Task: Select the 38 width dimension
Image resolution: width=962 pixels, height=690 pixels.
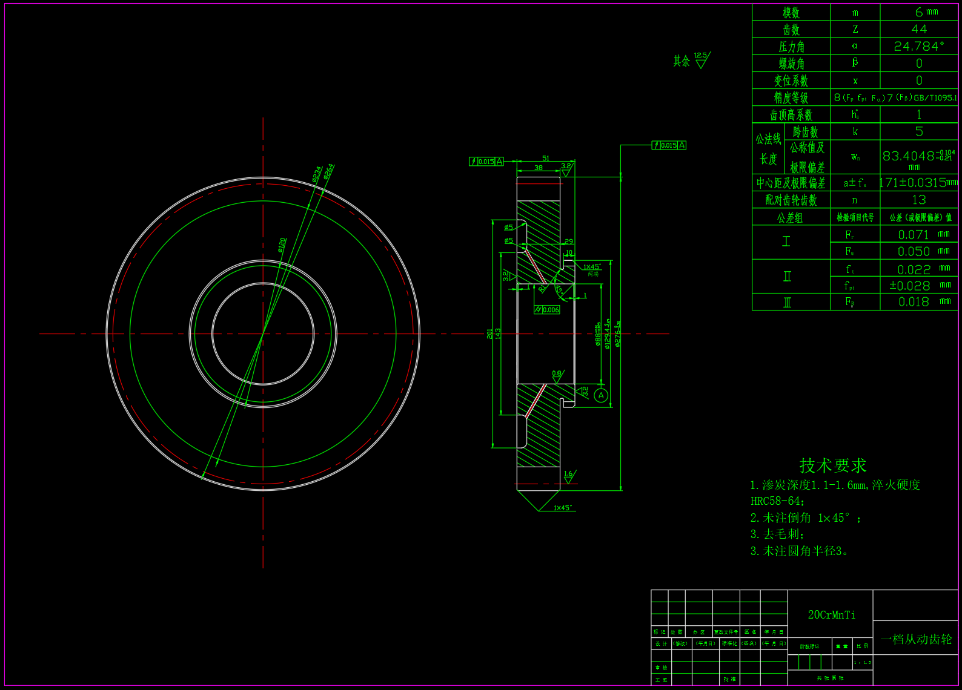Action: coord(538,168)
